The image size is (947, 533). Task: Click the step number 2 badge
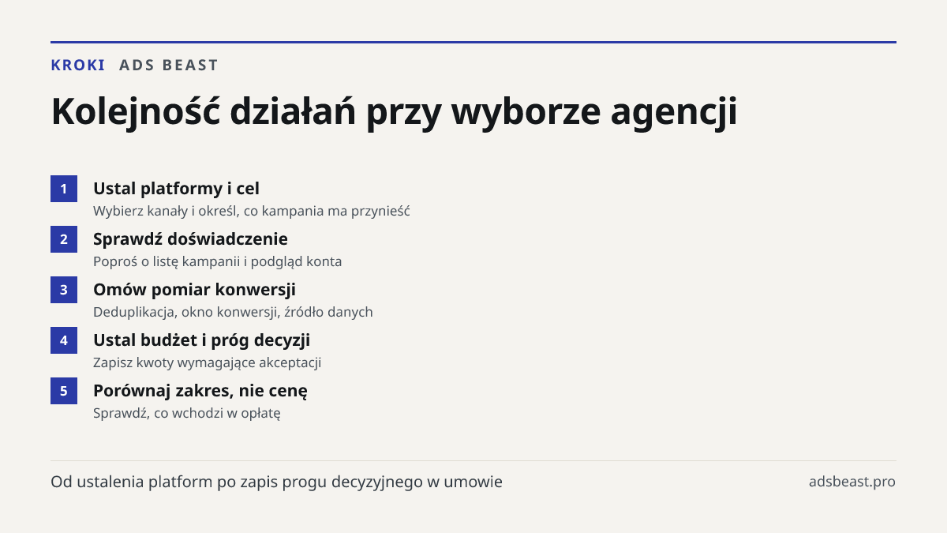[64, 239]
